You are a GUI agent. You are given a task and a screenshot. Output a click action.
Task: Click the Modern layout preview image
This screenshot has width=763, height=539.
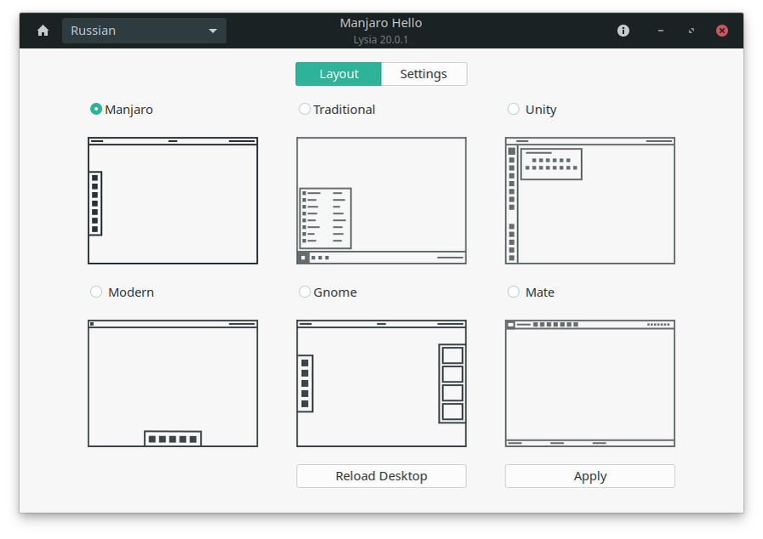point(173,383)
